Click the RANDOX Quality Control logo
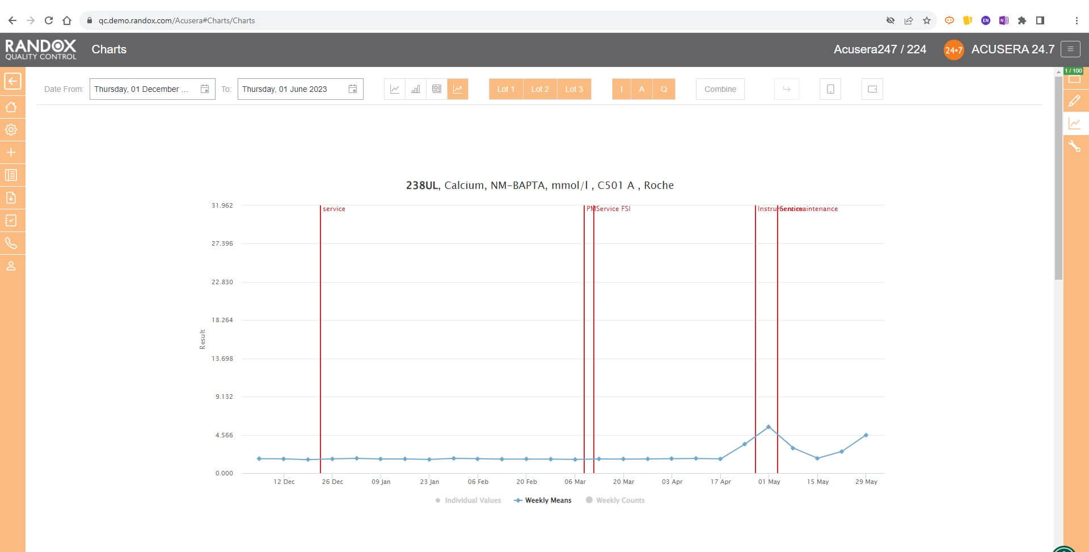1089x552 pixels. pos(41,49)
